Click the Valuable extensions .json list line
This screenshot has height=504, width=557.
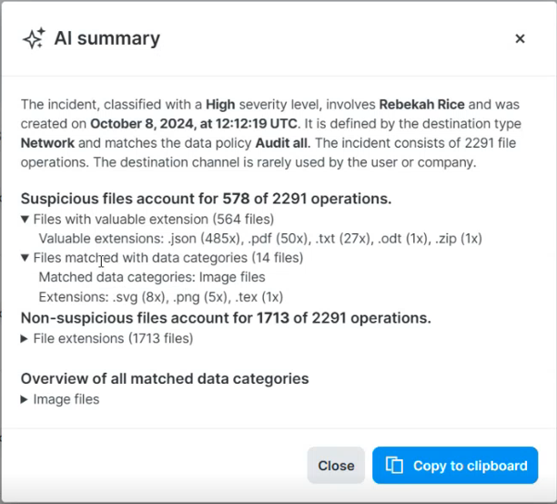[x=260, y=239]
